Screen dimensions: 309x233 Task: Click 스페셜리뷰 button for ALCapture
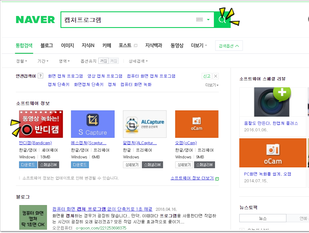coord(152,165)
